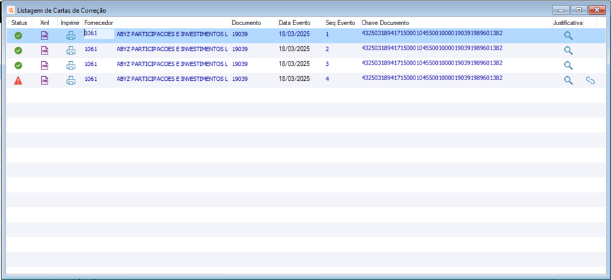Viewport: 611px width, 280px height.
Task: Click date 18/03/2025 in Seq Evento 2 row
Action: click(294, 49)
